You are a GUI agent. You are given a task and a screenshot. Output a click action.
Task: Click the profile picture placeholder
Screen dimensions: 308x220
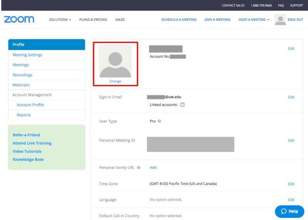click(115, 61)
